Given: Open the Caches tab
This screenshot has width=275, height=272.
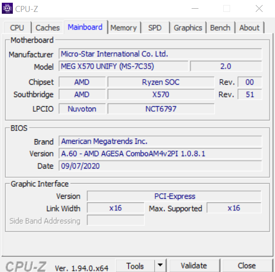Looking at the screenshot, I should tap(48, 27).
